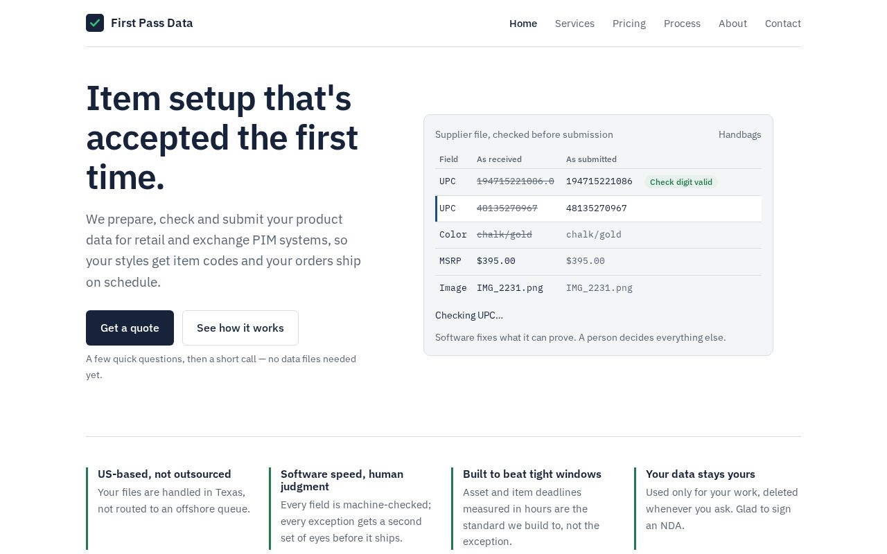The height and width of the screenshot is (554, 887).
Task: Select the Handbags label in the panel
Action: click(x=740, y=134)
